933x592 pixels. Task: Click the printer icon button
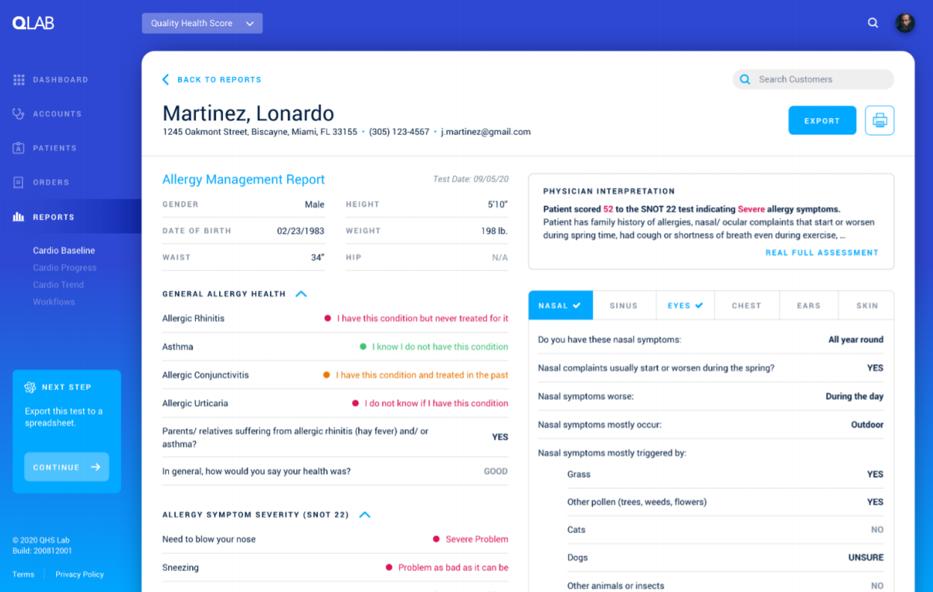[x=879, y=120]
